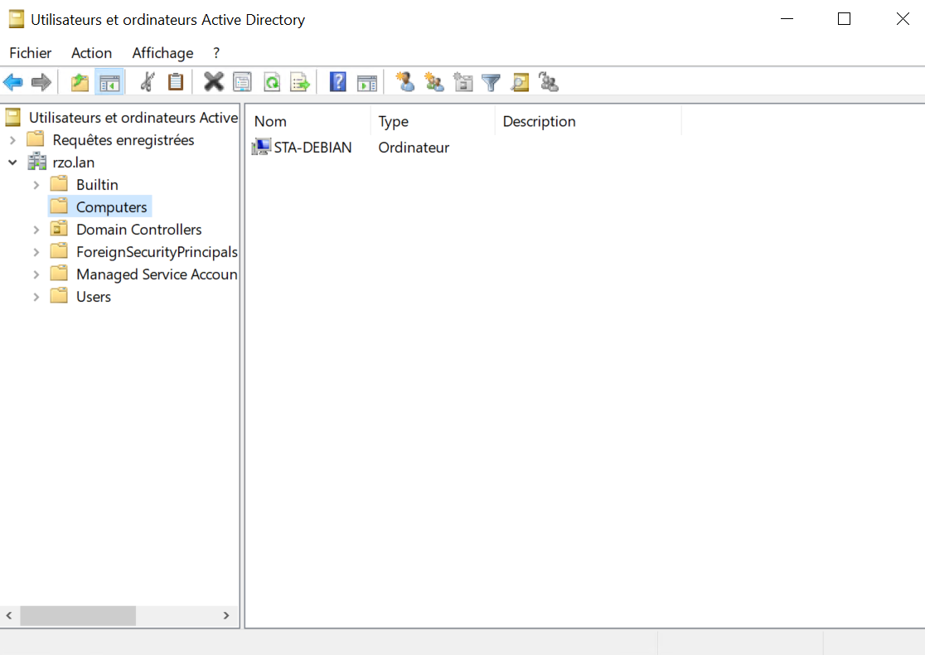The width and height of the screenshot is (925, 655).
Task: Refresh the view with the green arrow icon
Action: [x=271, y=82]
